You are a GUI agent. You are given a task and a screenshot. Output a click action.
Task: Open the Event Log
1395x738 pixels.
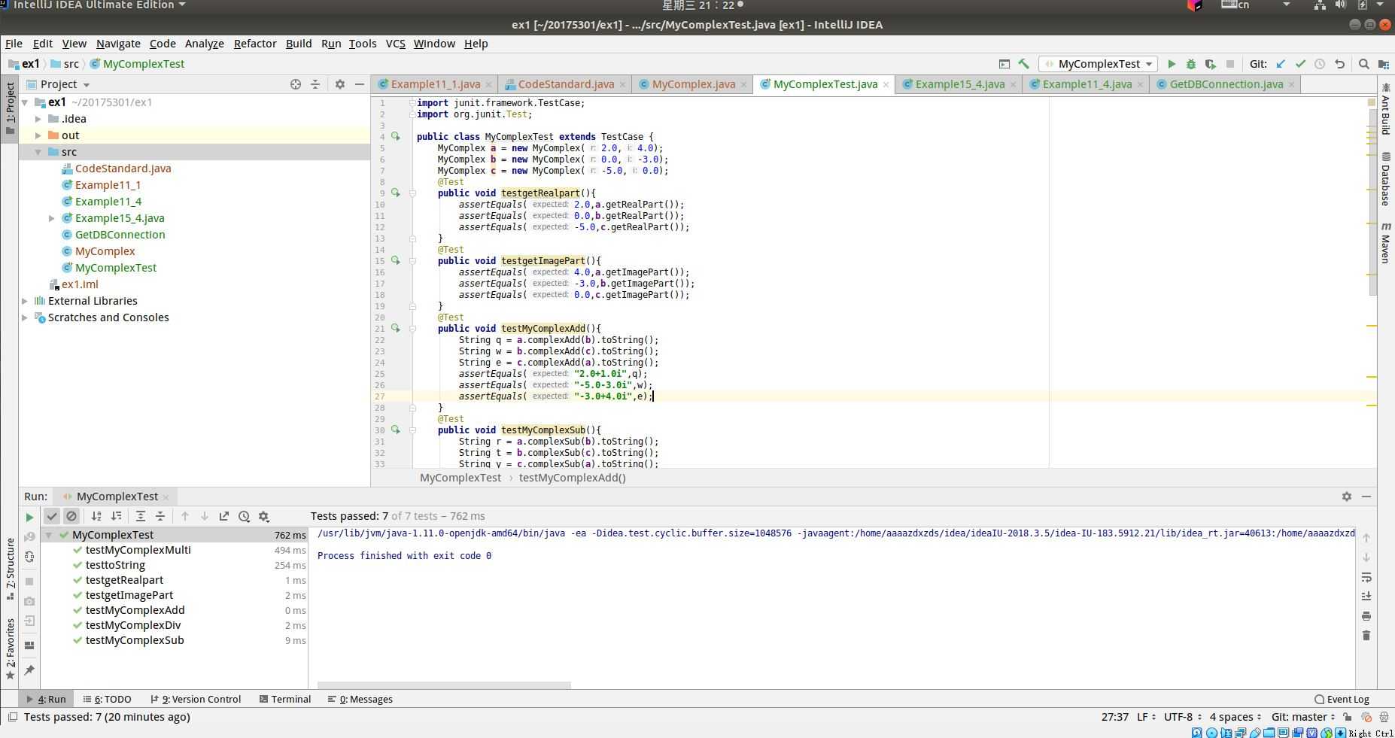tap(1342, 699)
